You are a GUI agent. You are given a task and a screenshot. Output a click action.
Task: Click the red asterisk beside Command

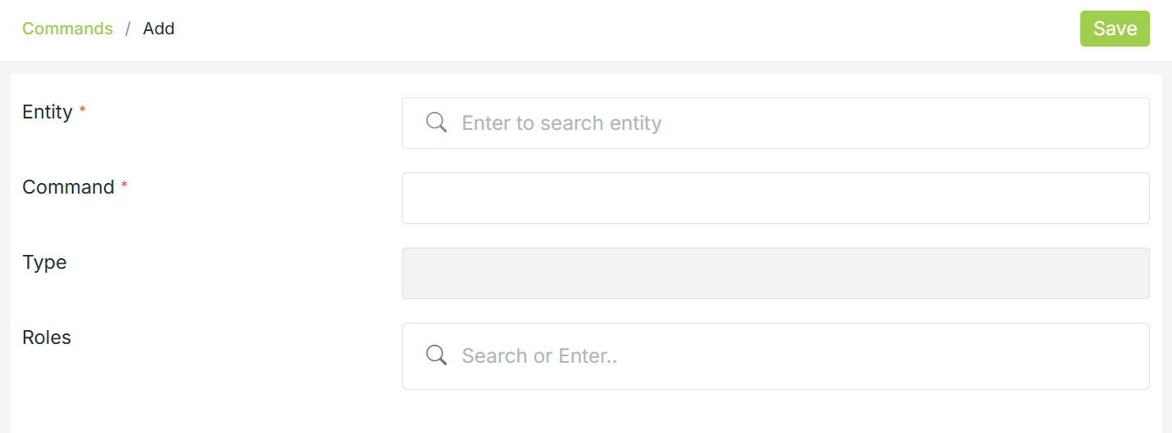pyautogui.click(x=124, y=185)
